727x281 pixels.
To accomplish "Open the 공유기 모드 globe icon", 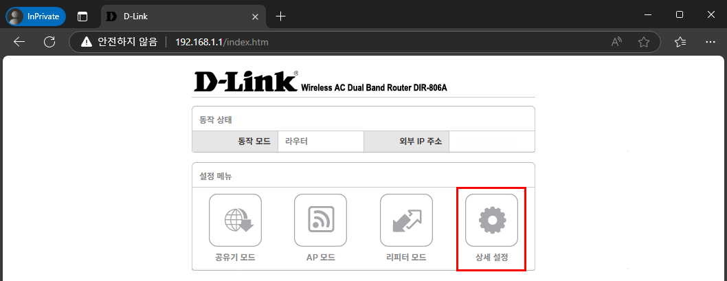I will [x=235, y=221].
